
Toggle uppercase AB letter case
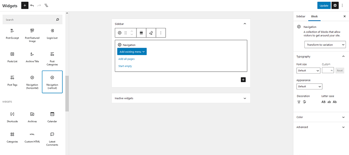pyautogui.click(x=323, y=102)
